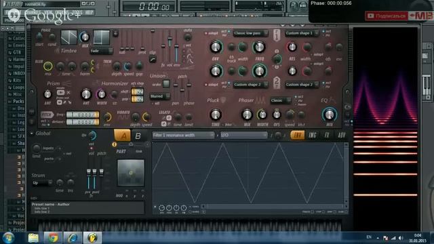Click the filter 1/2 mix center knob
Screen dimensions: 434x244
point(277,59)
